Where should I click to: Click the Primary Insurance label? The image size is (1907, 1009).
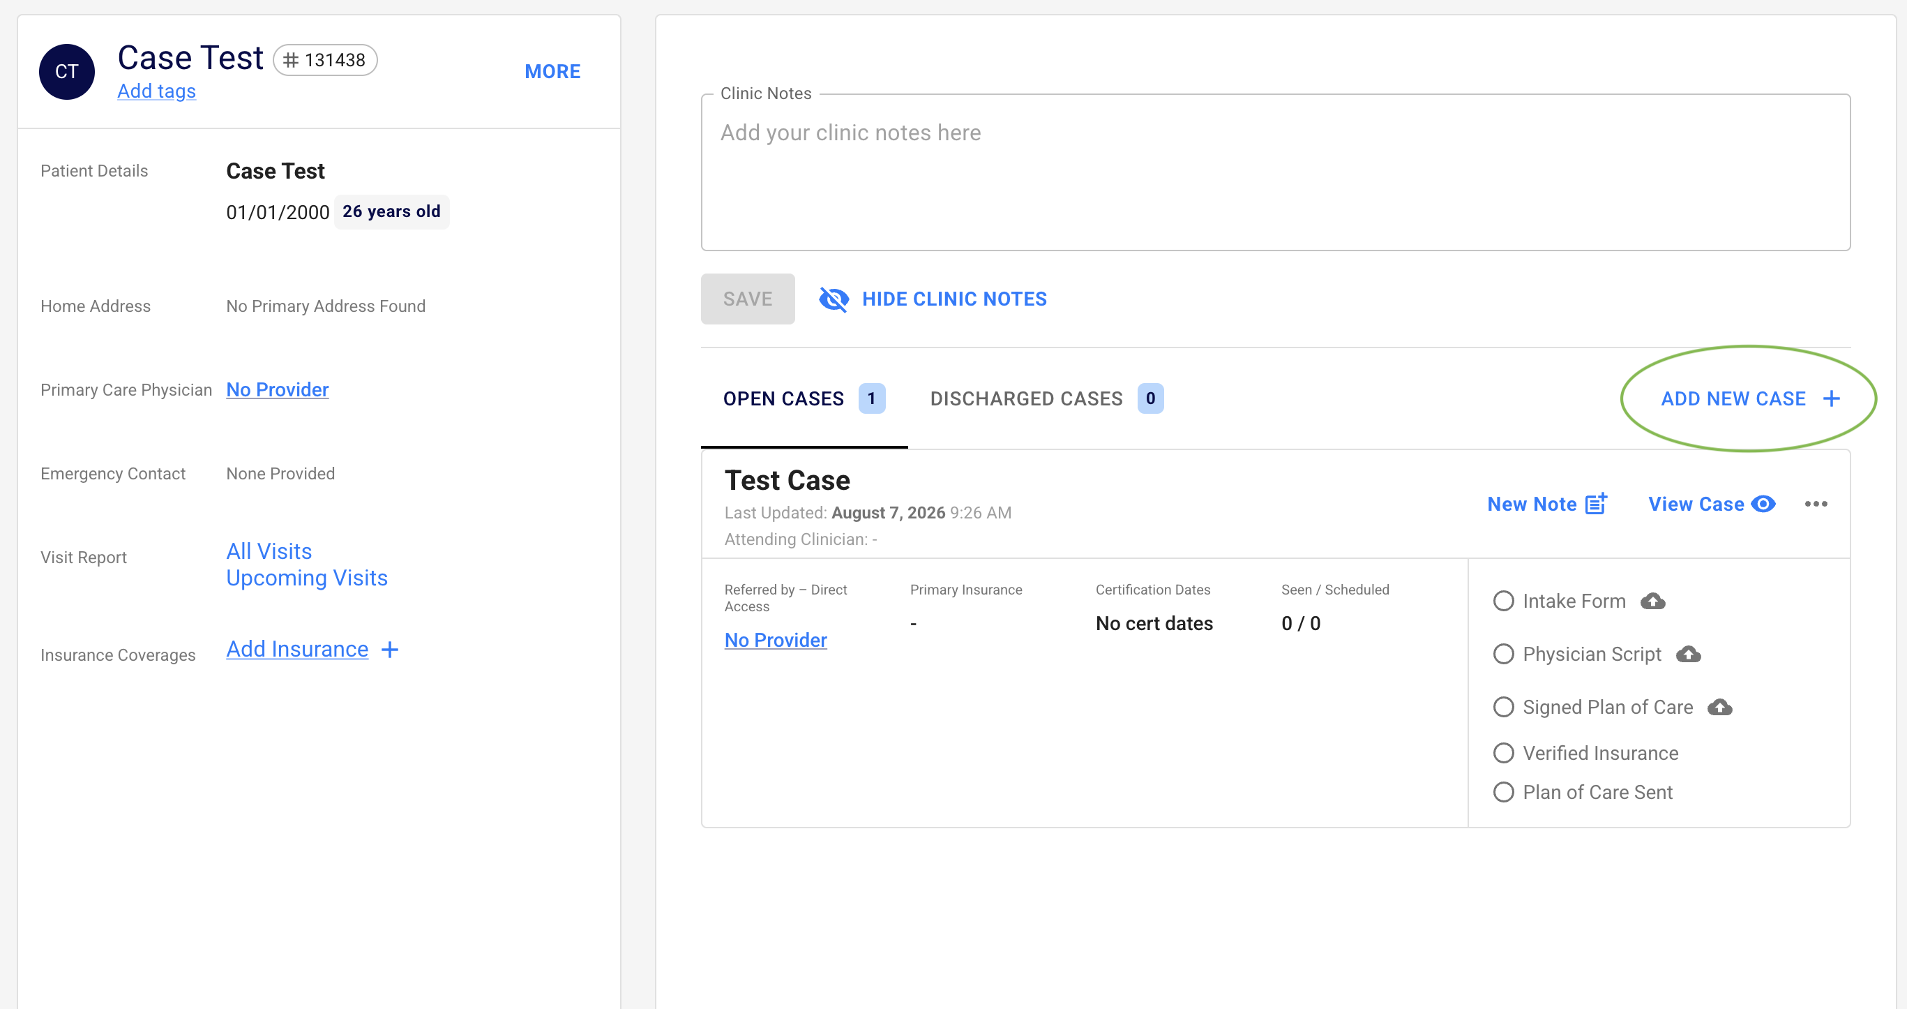(966, 590)
